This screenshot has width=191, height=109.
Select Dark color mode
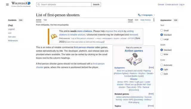tap(162, 74)
